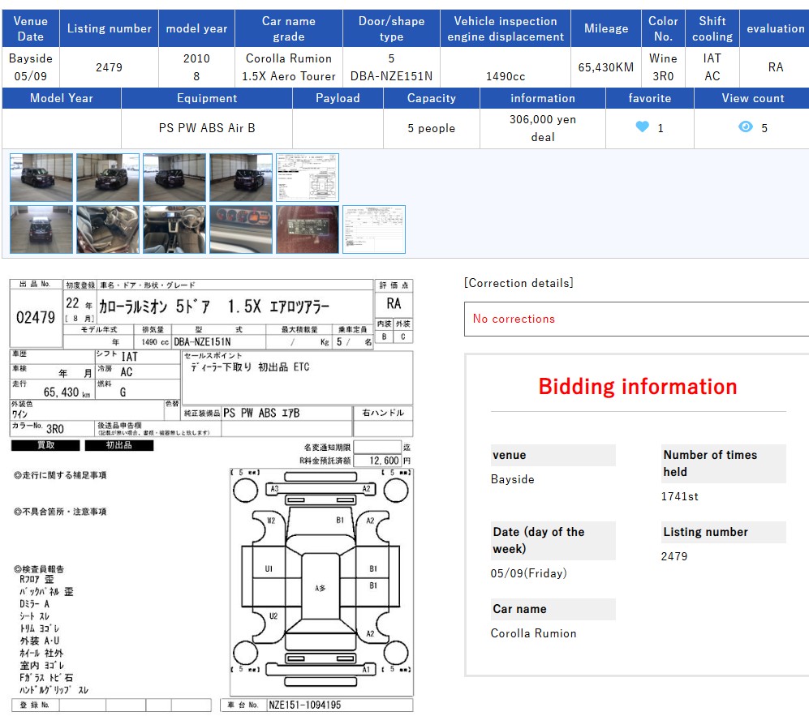The image size is (809, 716).
Task: Click the 'Shift cooling' column header
Action: pyautogui.click(x=712, y=28)
